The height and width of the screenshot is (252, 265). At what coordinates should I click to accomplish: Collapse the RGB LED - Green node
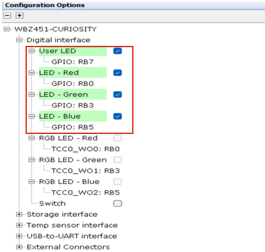(x=31, y=160)
